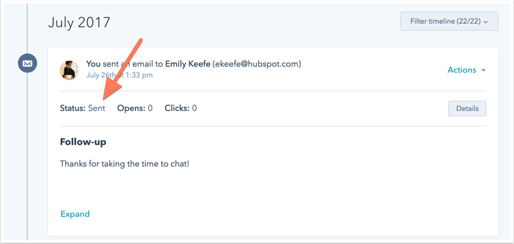Click the email envelope timeline icon
514x244 pixels.
tap(28, 63)
